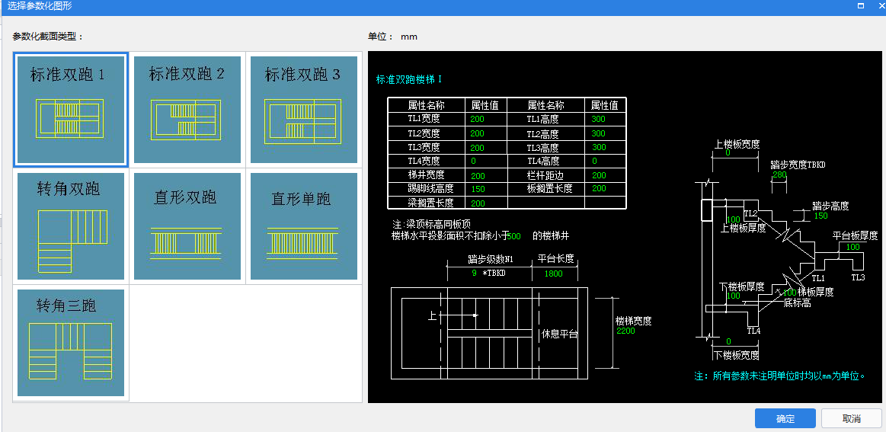Image resolution: width=886 pixels, height=432 pixels.
Task: Edit 梯井宽度 value 200
Action: (478, 175)
